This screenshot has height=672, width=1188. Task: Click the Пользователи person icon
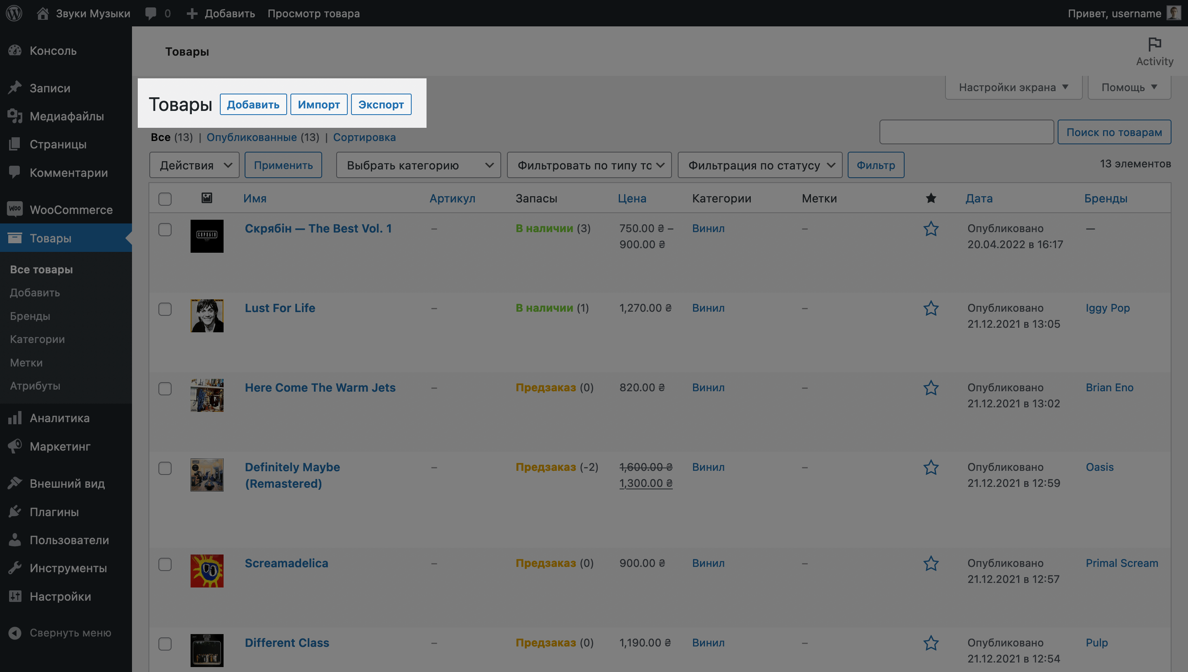point(15,540)
